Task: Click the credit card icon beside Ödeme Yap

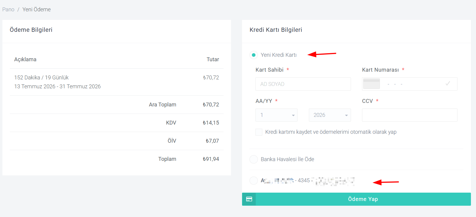Action: (249, 199)
